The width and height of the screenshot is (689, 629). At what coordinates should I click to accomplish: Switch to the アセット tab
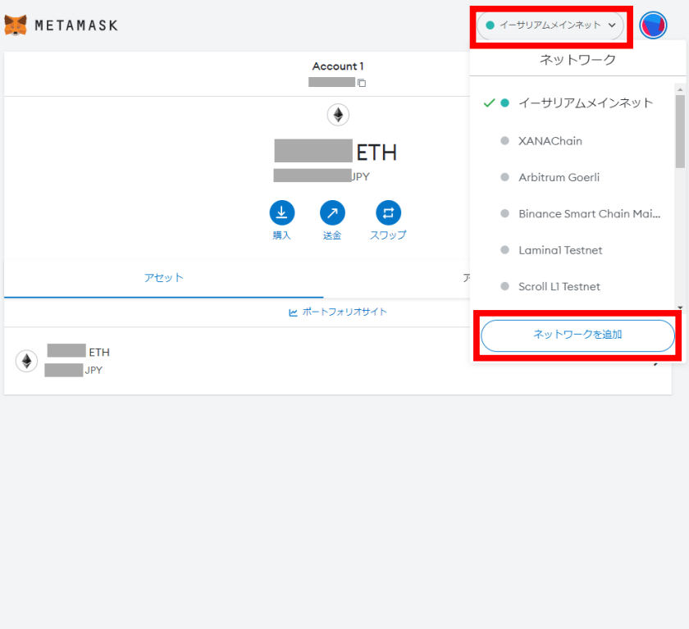[x=163, y=278]
